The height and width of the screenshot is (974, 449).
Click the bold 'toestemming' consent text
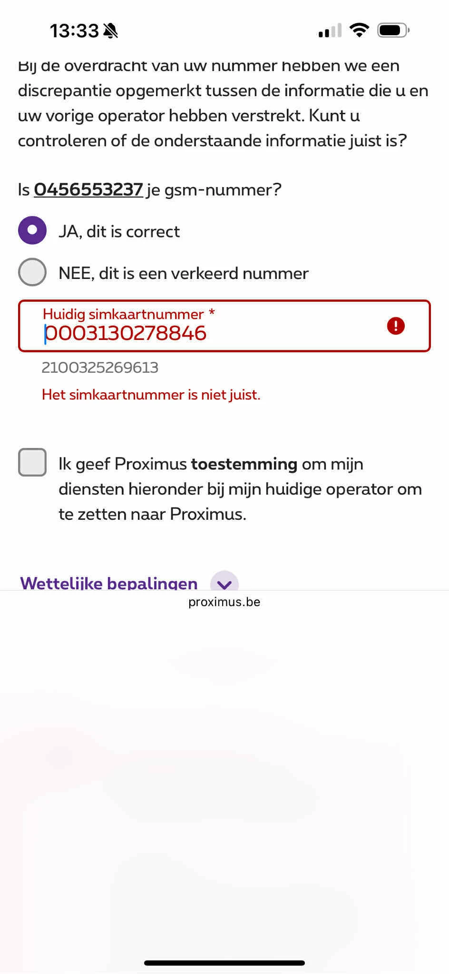pyautogui.click(x=244, y=464)
